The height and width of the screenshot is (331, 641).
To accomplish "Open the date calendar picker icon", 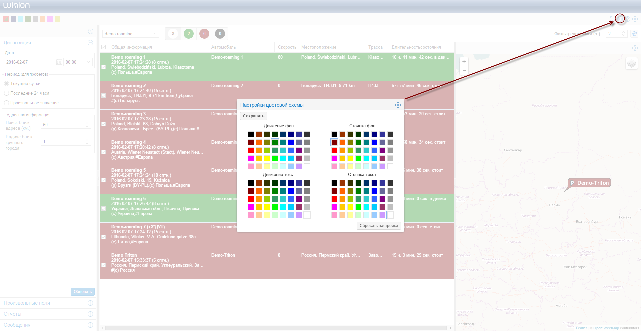I will [59, 62].
